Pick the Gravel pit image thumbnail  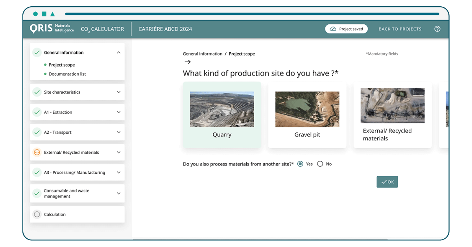pos(307,109)
